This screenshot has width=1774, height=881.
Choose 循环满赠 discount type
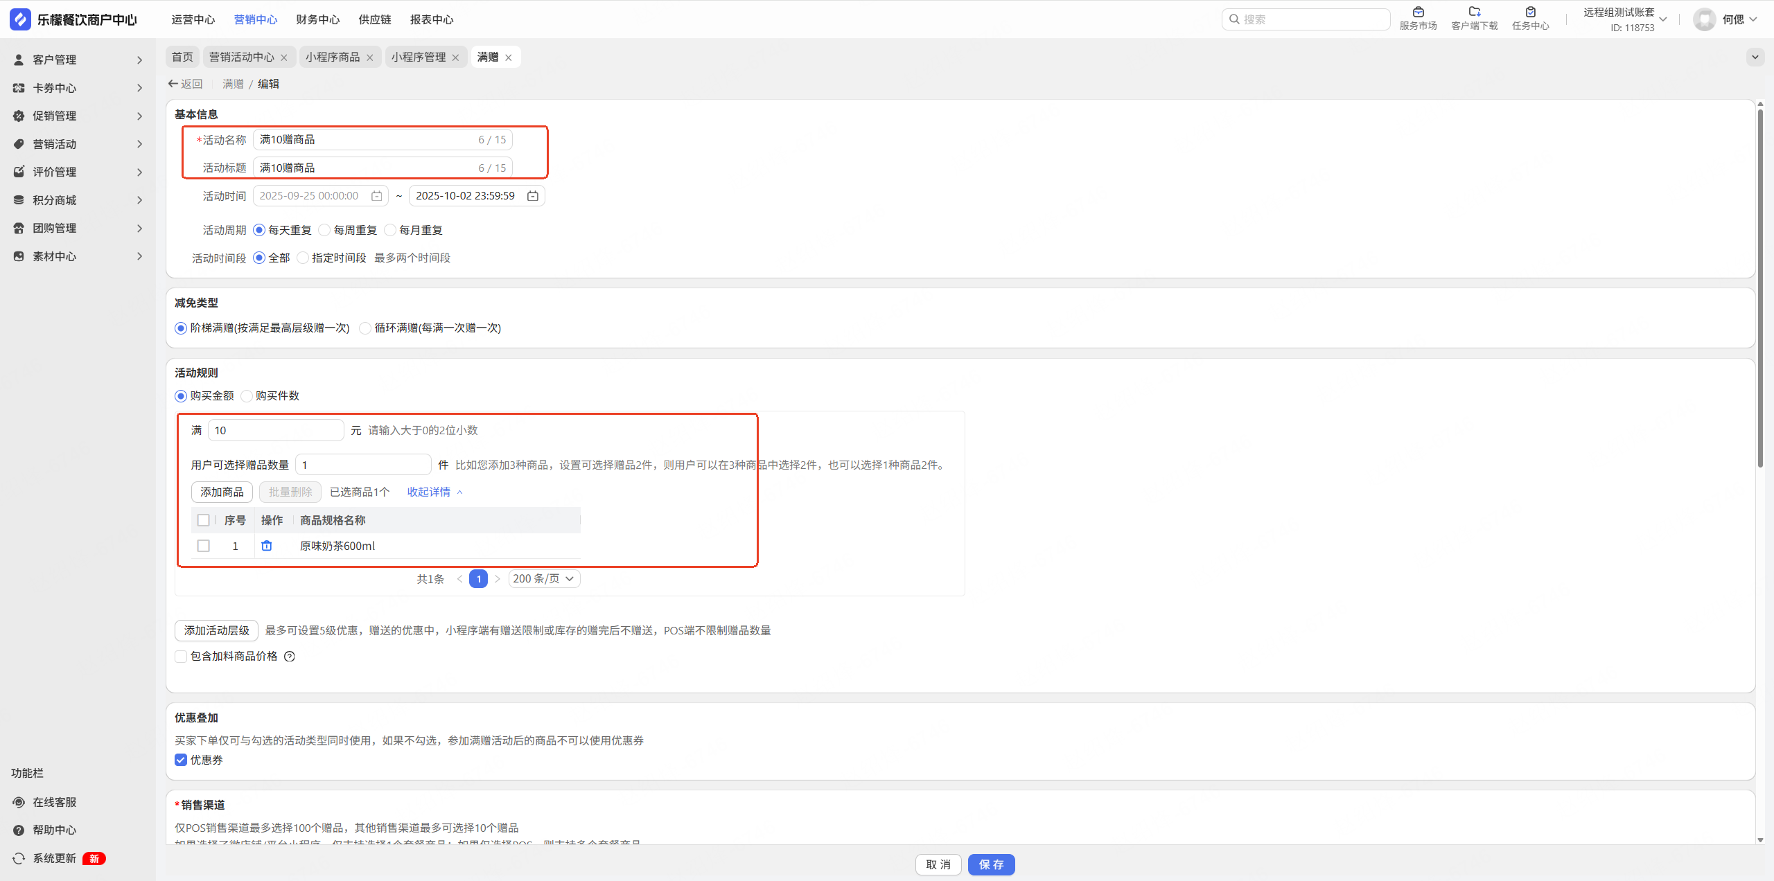[365, 328]
